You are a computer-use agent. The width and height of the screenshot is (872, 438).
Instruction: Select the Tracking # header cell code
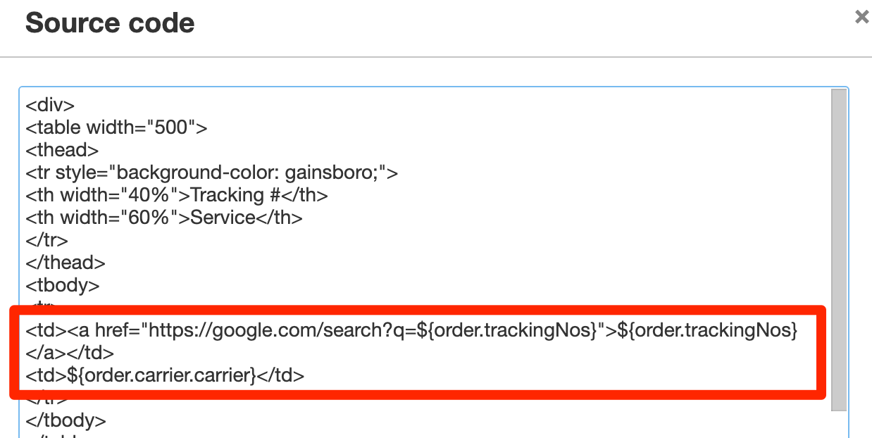coord(176,194)
